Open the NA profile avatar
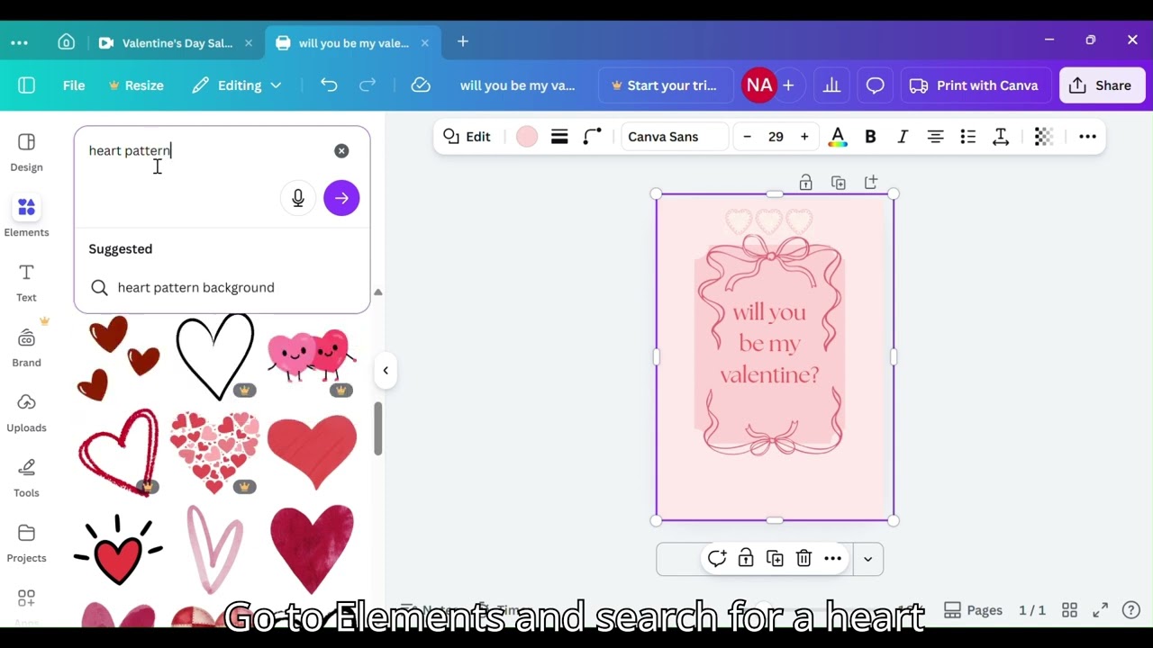 click(759, 85)
